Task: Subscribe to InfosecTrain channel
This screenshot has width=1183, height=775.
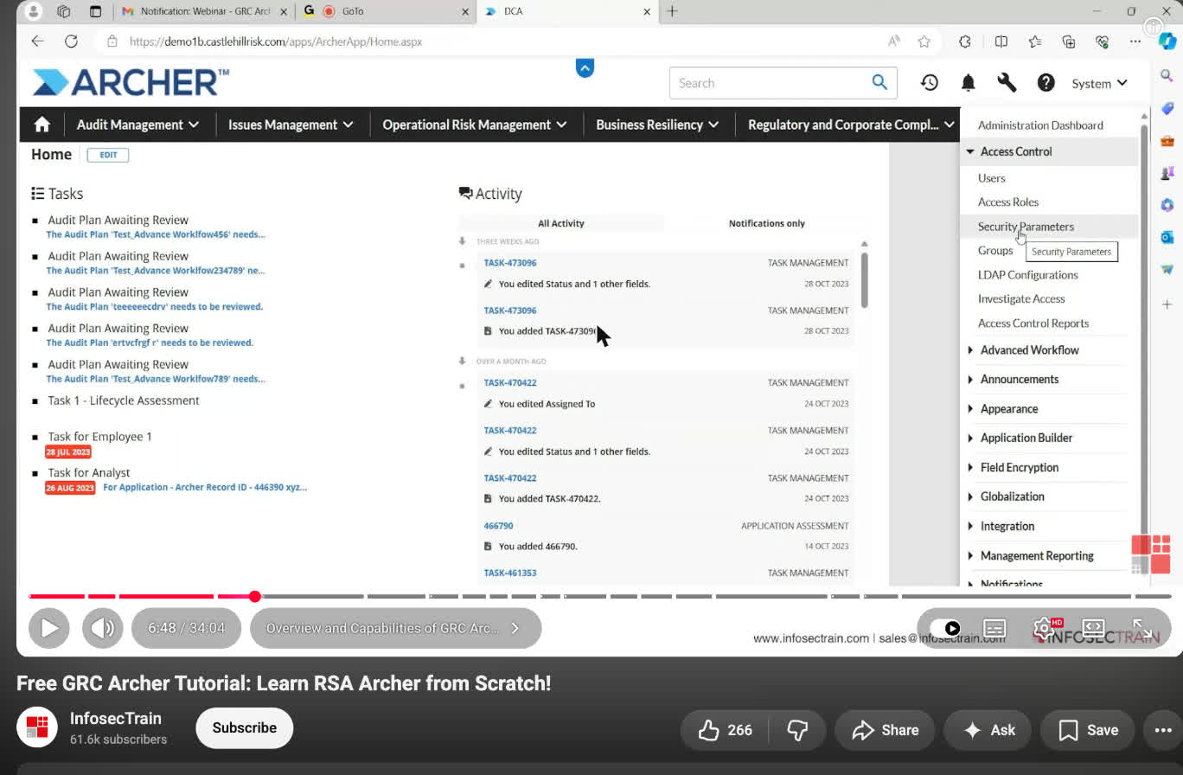Action: [x=245, y=727]
